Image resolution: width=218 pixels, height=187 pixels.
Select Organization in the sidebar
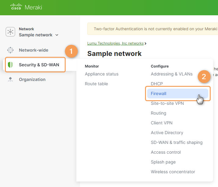pyautogui.click(x=32, y=79)
